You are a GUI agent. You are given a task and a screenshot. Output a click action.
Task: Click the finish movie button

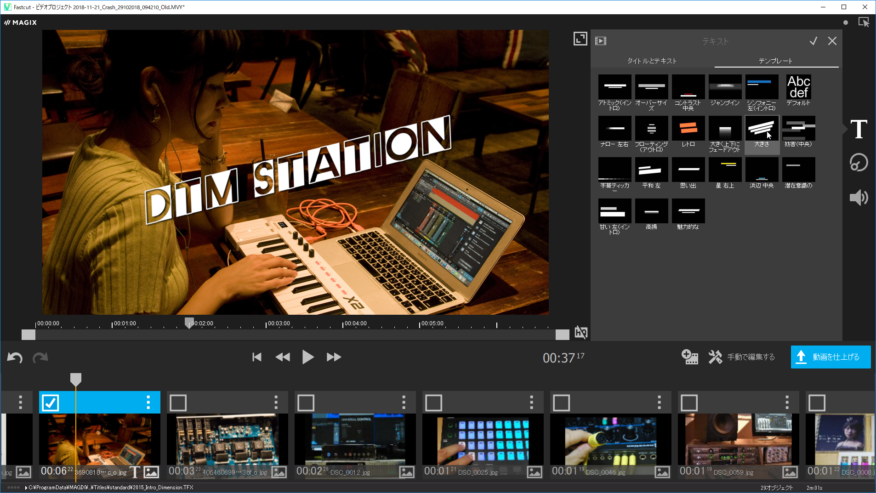click(x=830, y=357)
